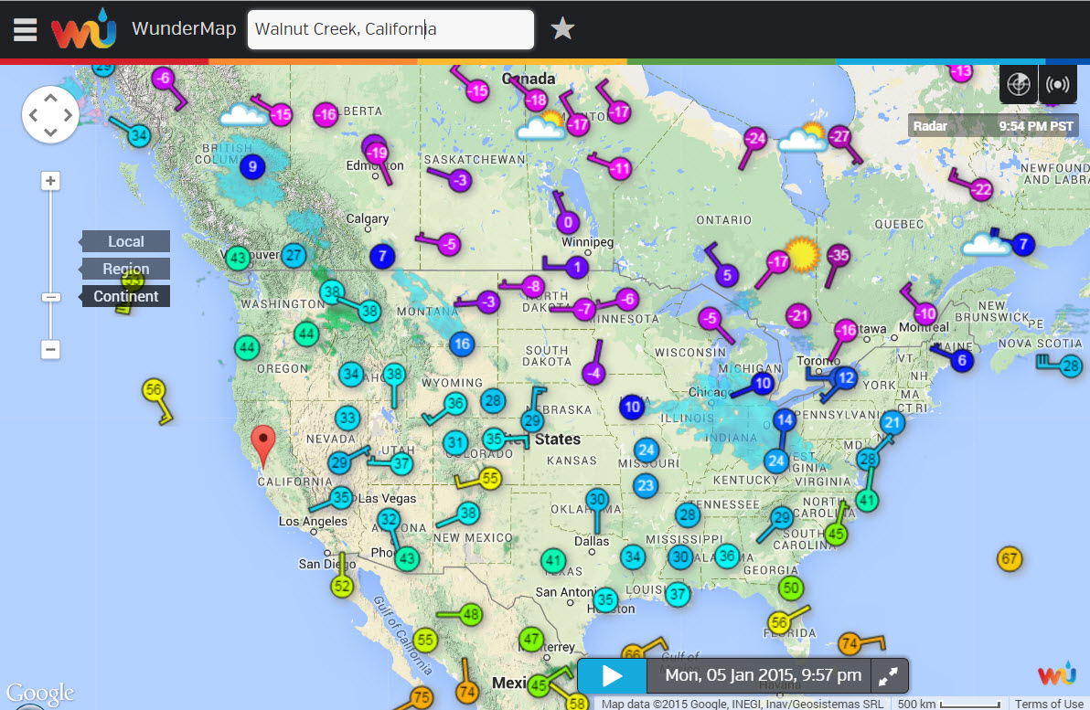
Task: Favorite this location with the star icon
Action: 562,29
